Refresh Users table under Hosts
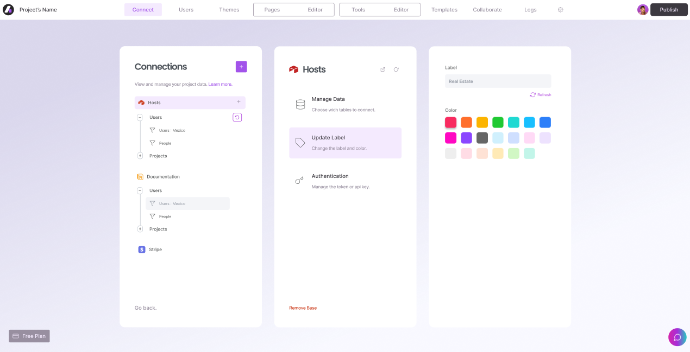 (237, 117)
